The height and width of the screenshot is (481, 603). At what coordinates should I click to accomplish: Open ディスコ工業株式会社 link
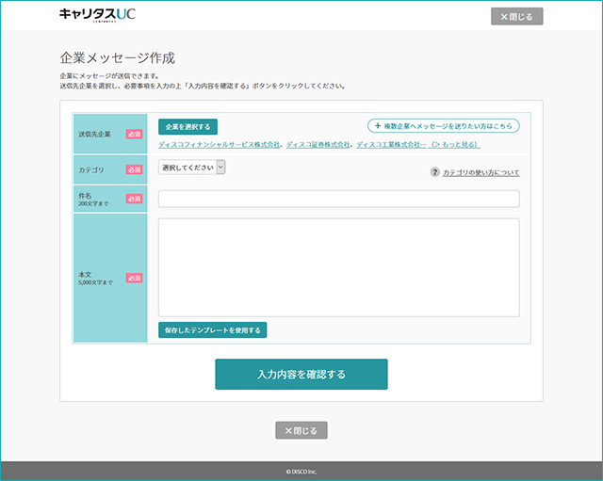click(391, 145)
